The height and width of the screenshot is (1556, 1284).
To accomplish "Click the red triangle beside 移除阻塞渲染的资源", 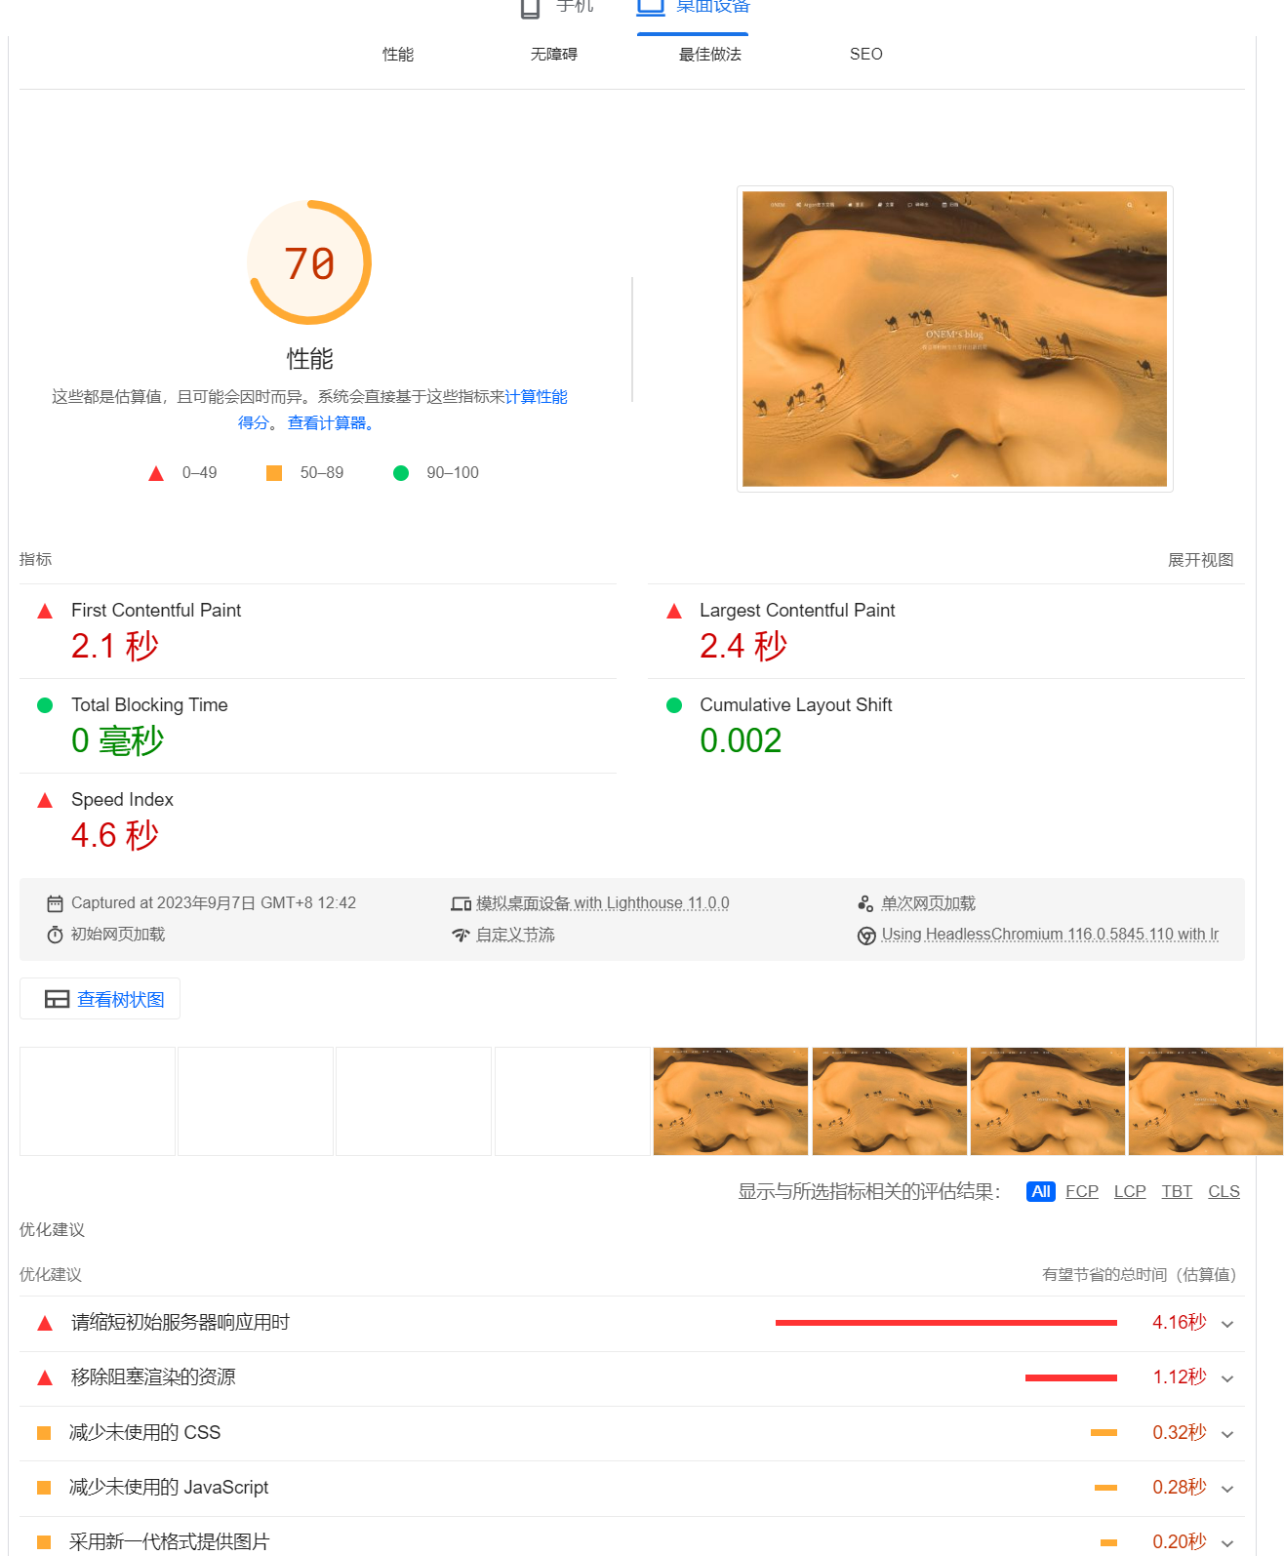I will pos(45,1378).
